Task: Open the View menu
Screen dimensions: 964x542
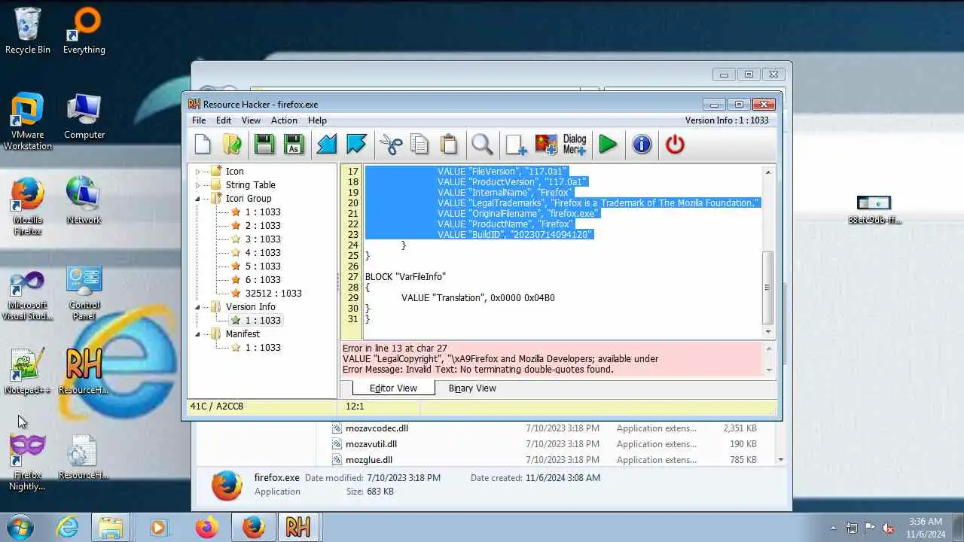Action: (251, 120)
